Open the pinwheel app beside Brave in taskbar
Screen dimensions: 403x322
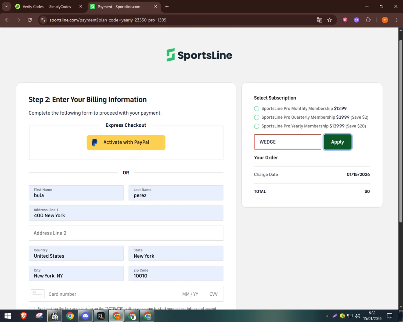[x=39, y=316]
